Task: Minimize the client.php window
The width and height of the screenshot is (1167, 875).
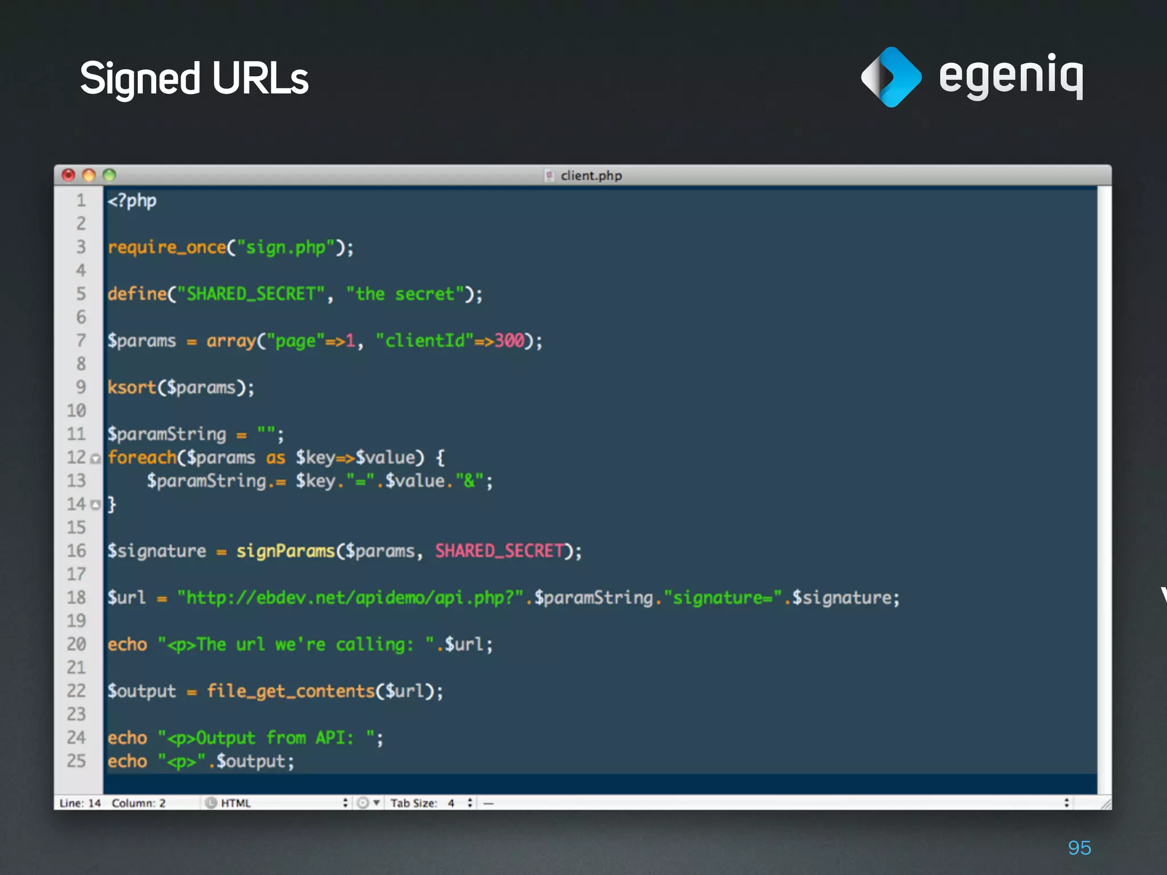Action: pos(89,175)
